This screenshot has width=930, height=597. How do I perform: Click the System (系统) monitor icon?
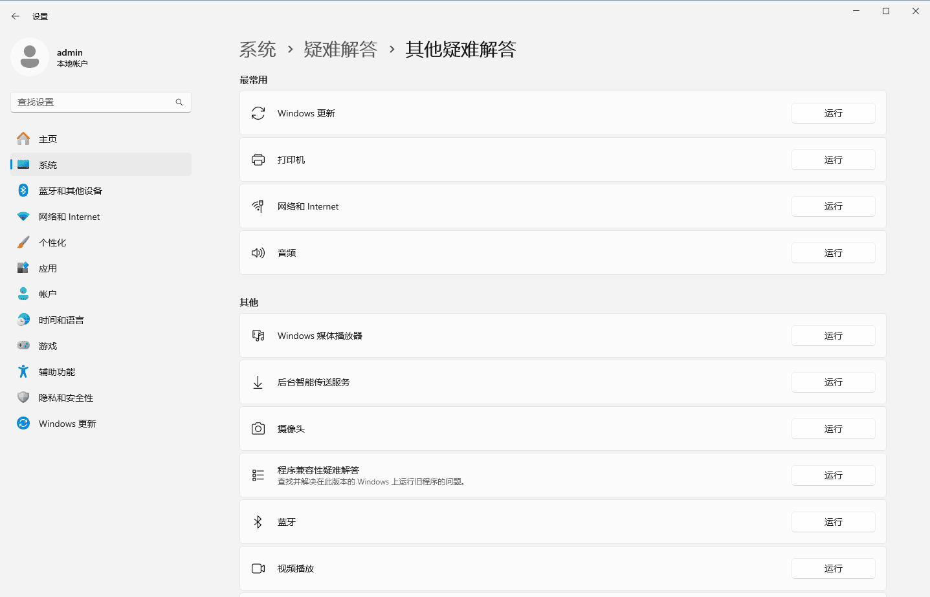point(23,164)
